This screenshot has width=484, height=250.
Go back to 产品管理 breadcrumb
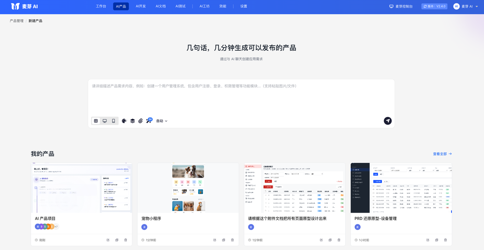17,21
